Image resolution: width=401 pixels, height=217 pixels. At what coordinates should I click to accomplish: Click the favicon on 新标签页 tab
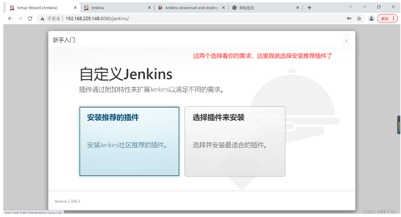235,8
